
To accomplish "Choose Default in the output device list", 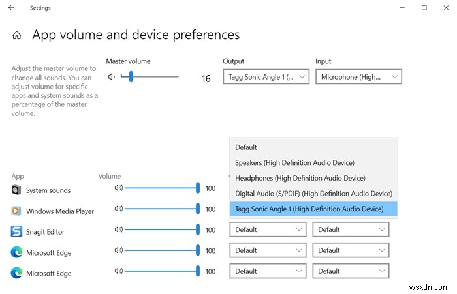I will 313,147.
